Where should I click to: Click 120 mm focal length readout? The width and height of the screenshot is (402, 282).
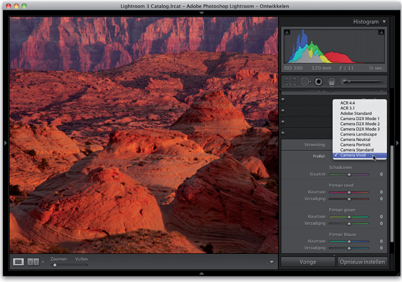point(321,68)
